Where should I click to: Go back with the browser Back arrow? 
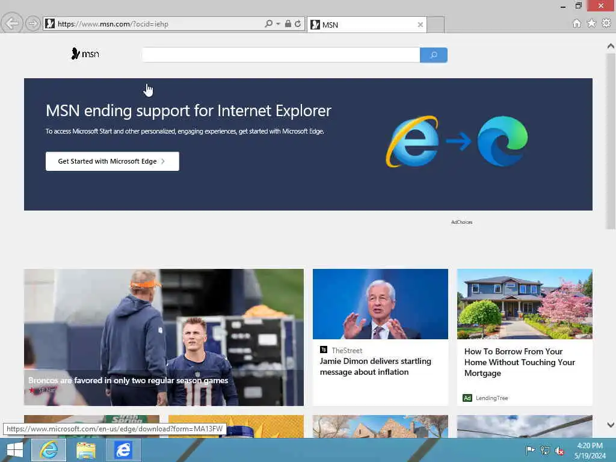pyautogui.click(x=12, y=23)
